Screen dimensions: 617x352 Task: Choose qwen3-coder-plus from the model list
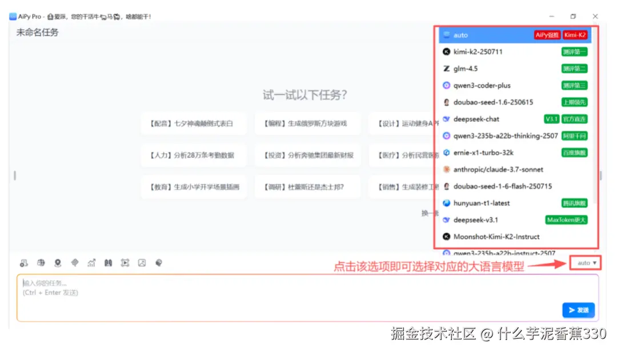point(515,86)
